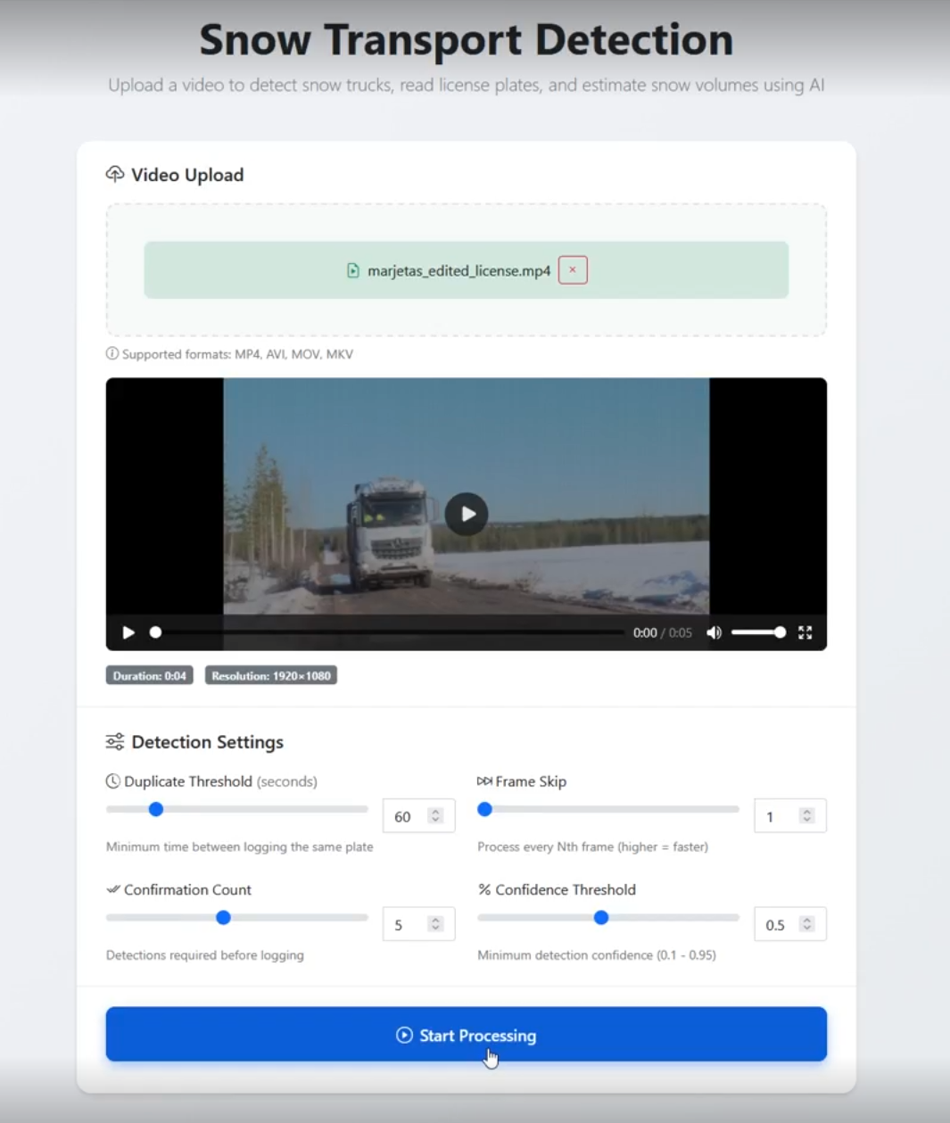Remove the uploaded marjetas_edited_license.mp4 file
This screenshot has height=1123, width=950.
[572, 269]
